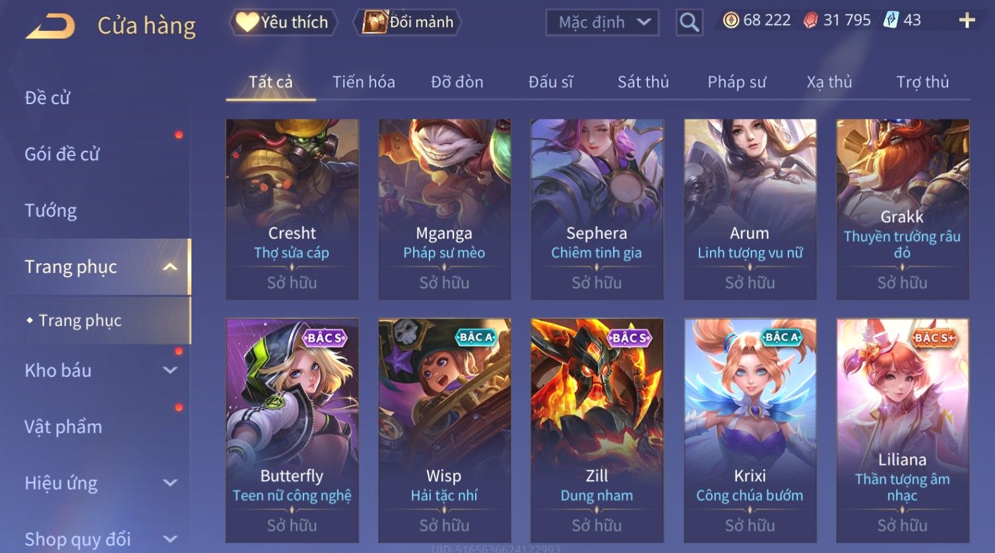Tap the blue voucher currency icon
The image size is (995, 553).
pos(891,20)
